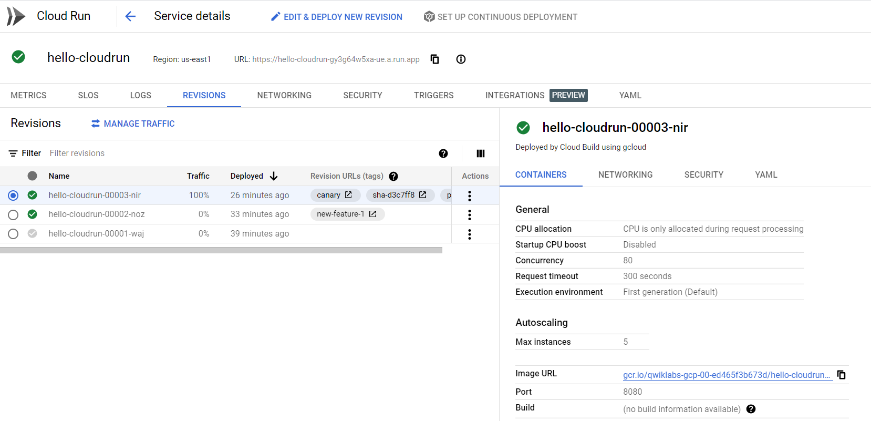This screenshot has width=871, height=421.
Task: Click the revision healthy checkmark in details panel
Action: point(523,128)
